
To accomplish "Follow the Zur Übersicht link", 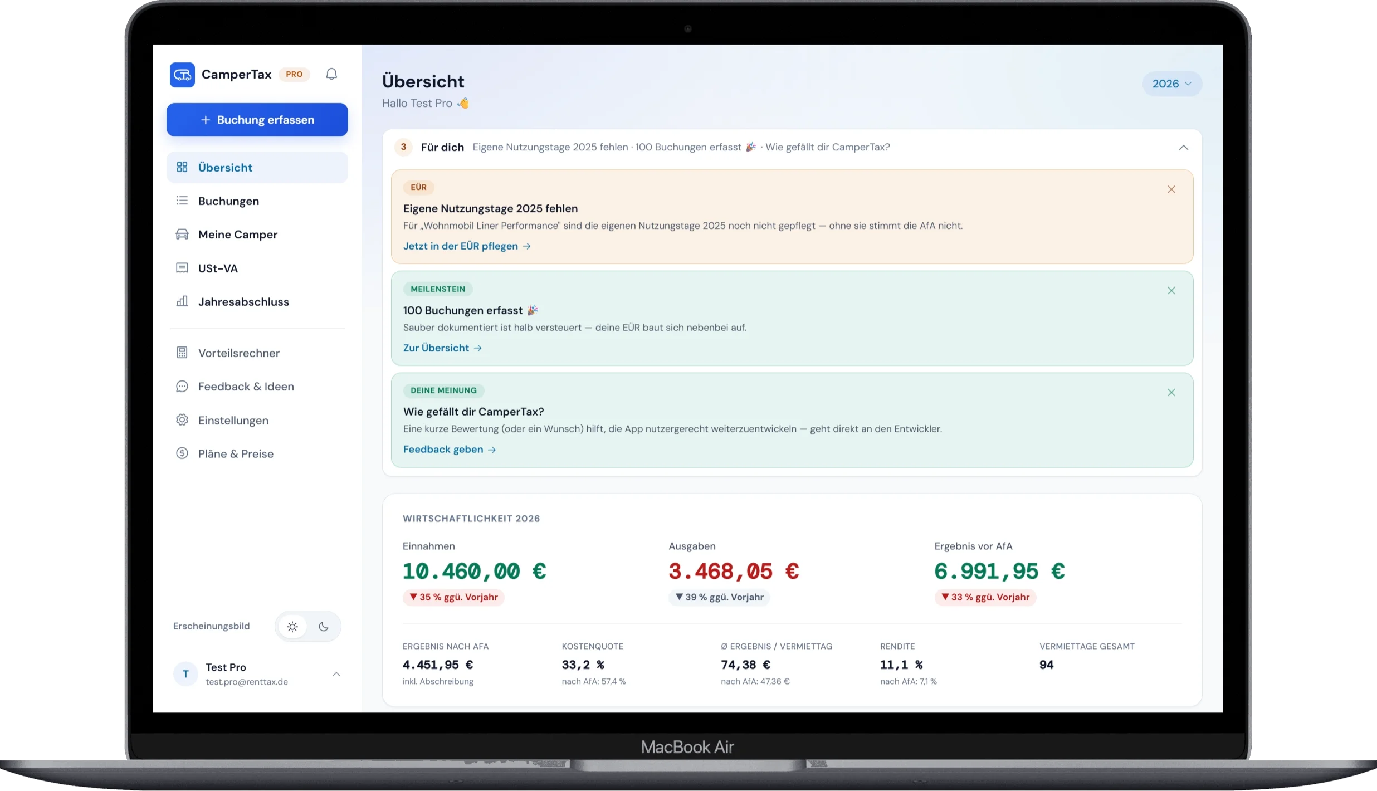I will tap(442, 348).
